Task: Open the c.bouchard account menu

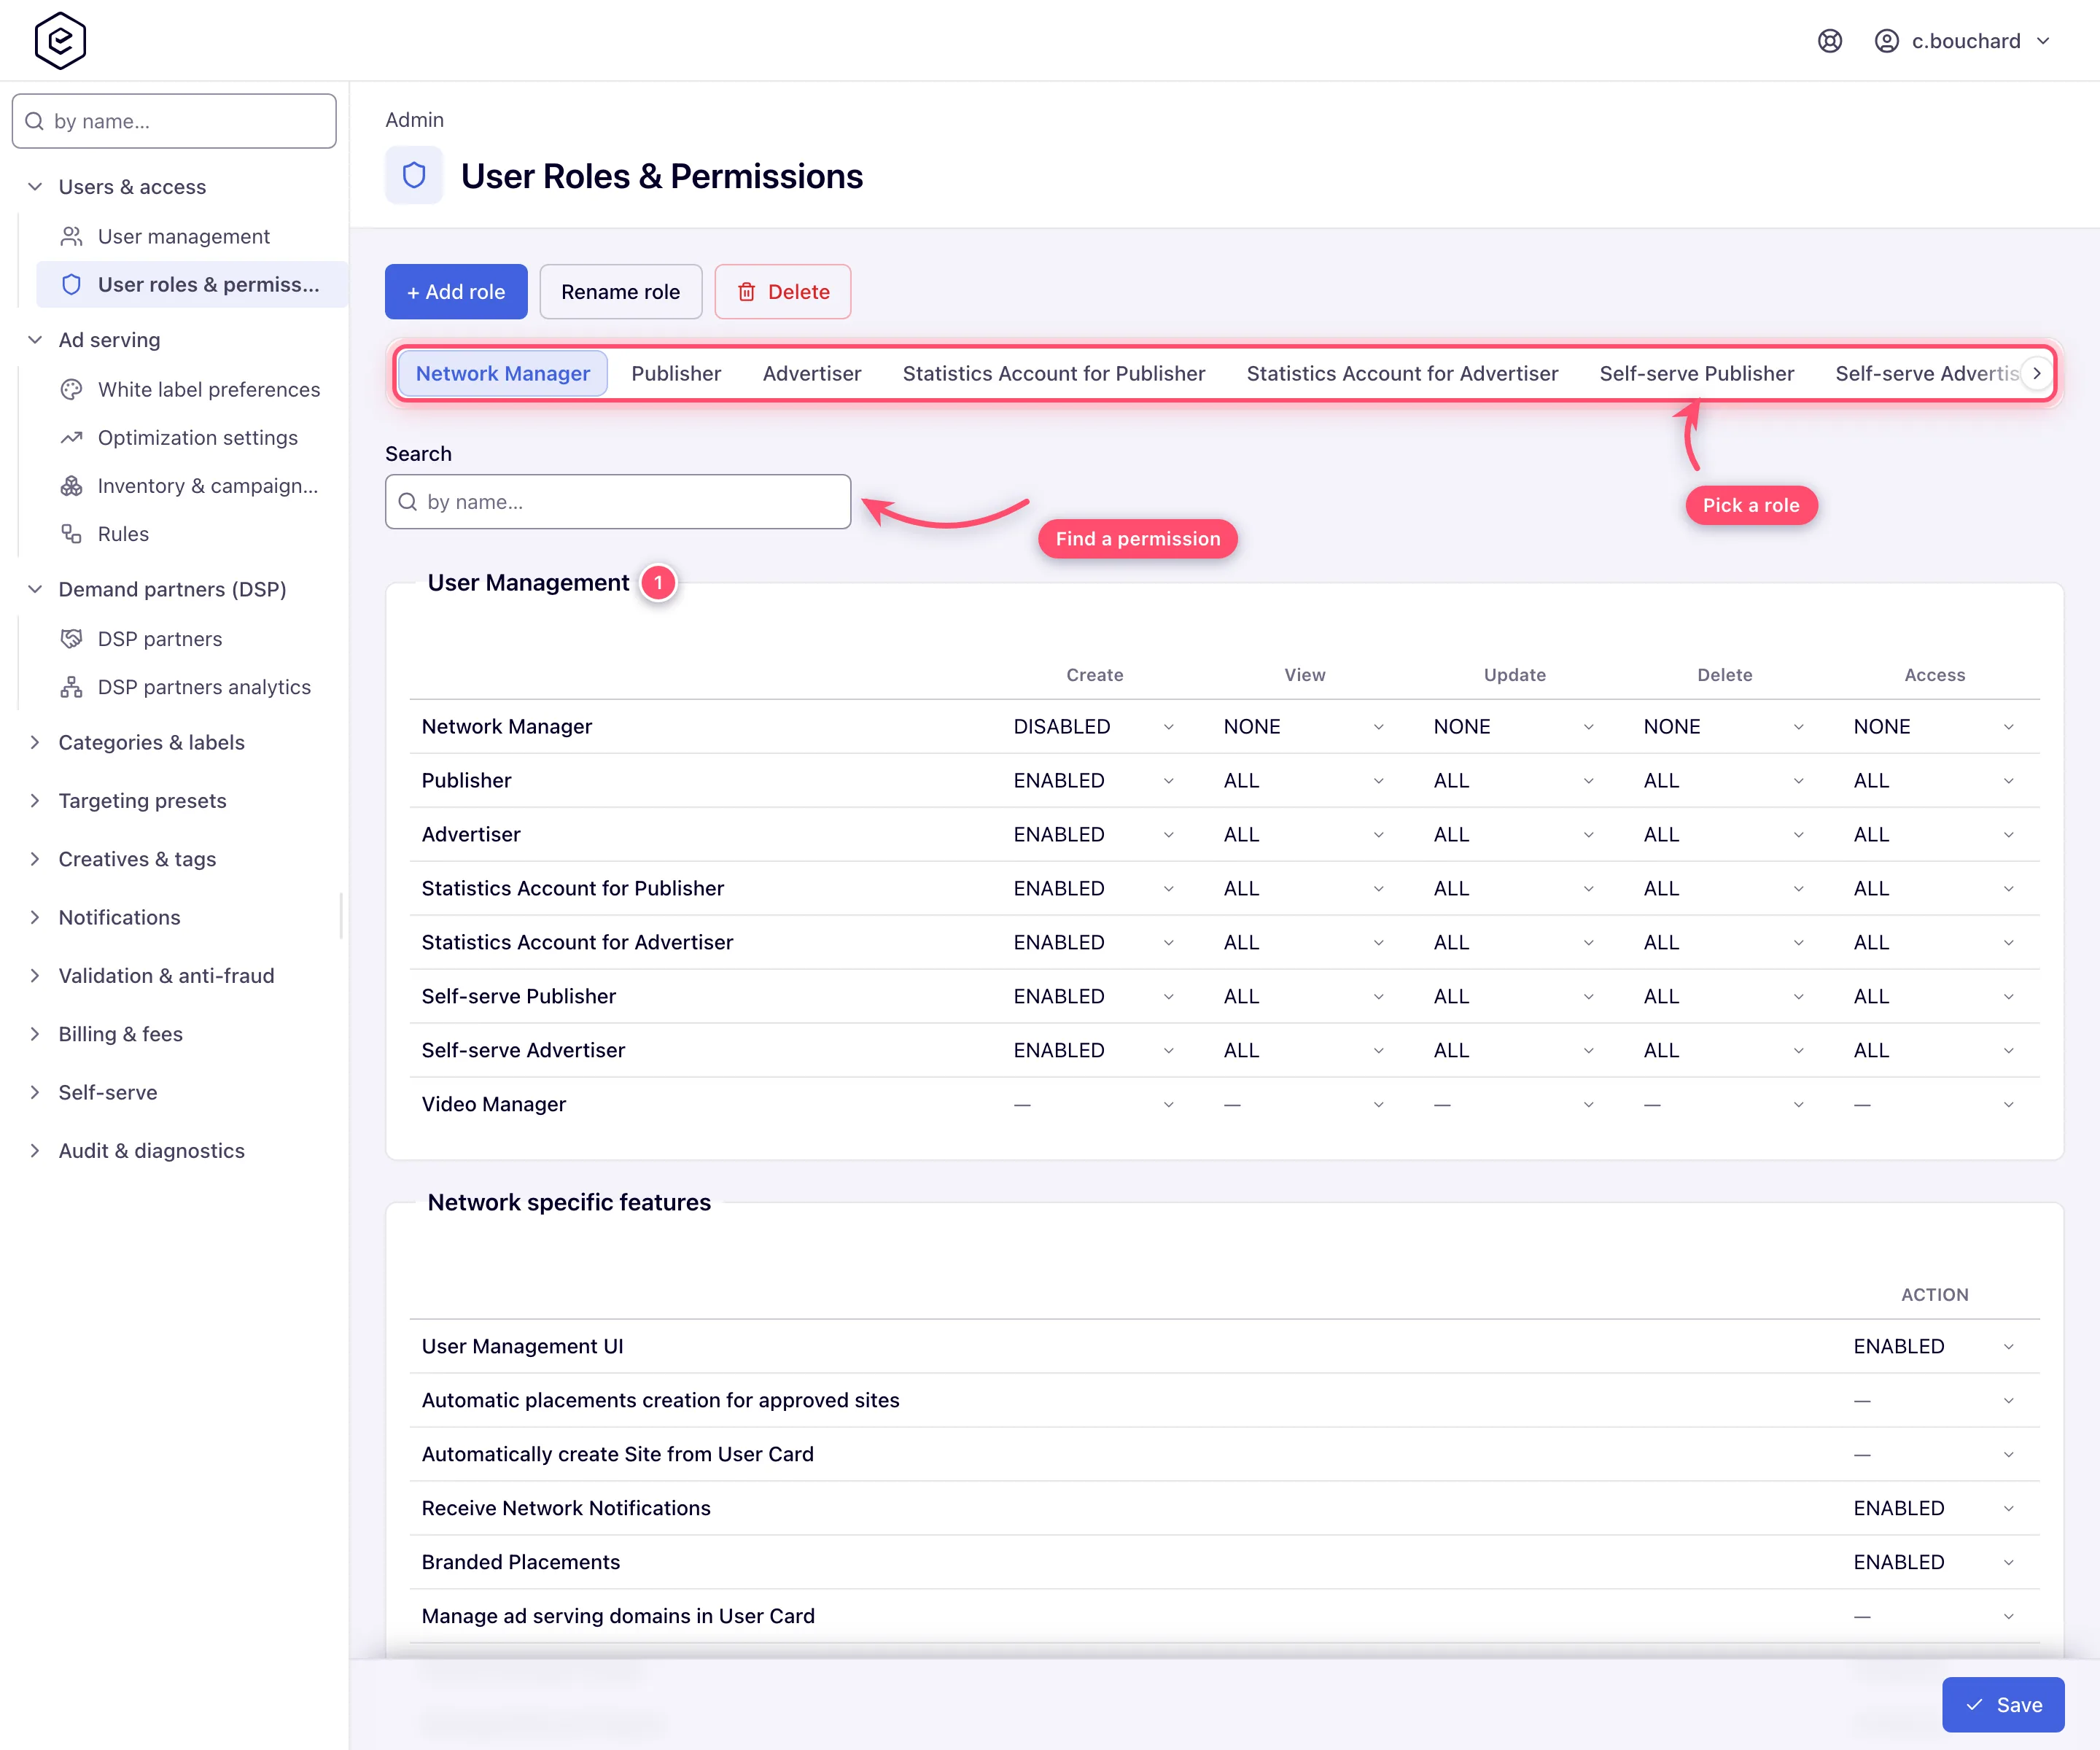Action: coord(1962,41)
